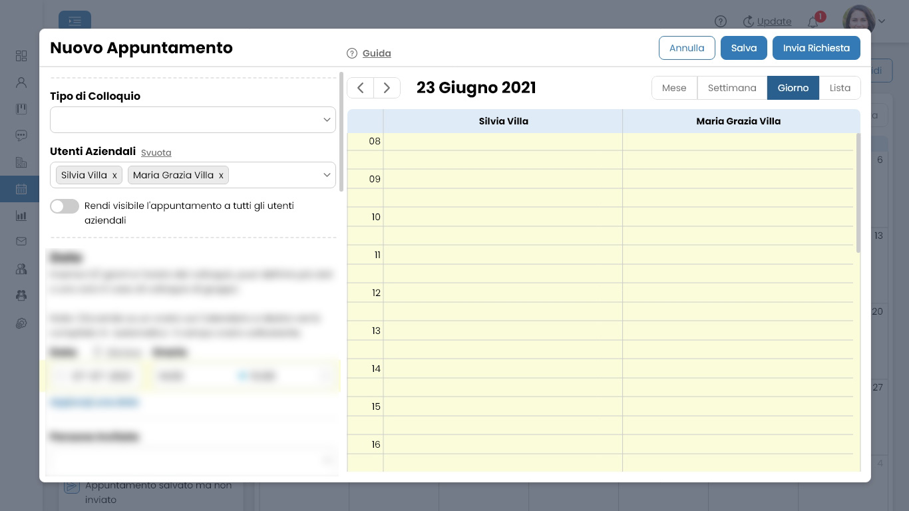909x511 pixels.
Task: Open the help question mark icon
Action: 721,21
